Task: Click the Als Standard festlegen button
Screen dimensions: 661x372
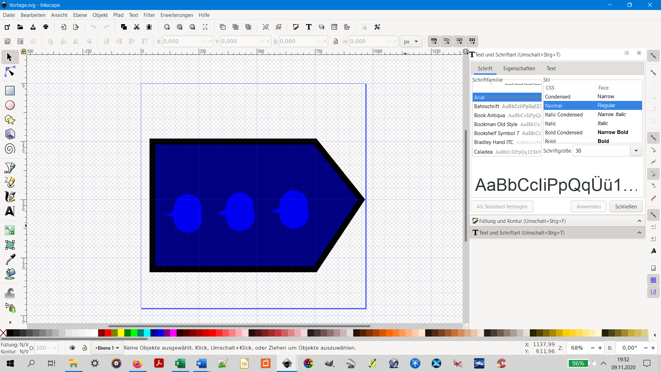Action: click(502, 207)
